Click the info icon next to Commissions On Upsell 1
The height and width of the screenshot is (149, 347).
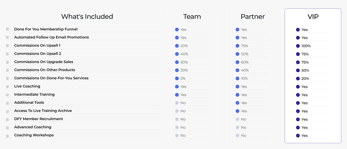[x=8, y=46]
